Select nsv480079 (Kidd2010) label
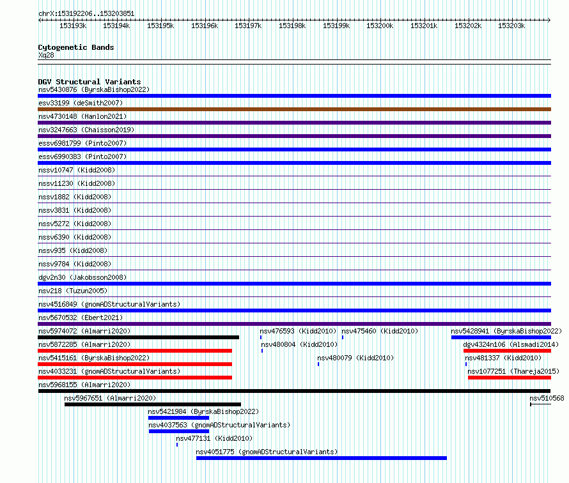 coord(355,358)
